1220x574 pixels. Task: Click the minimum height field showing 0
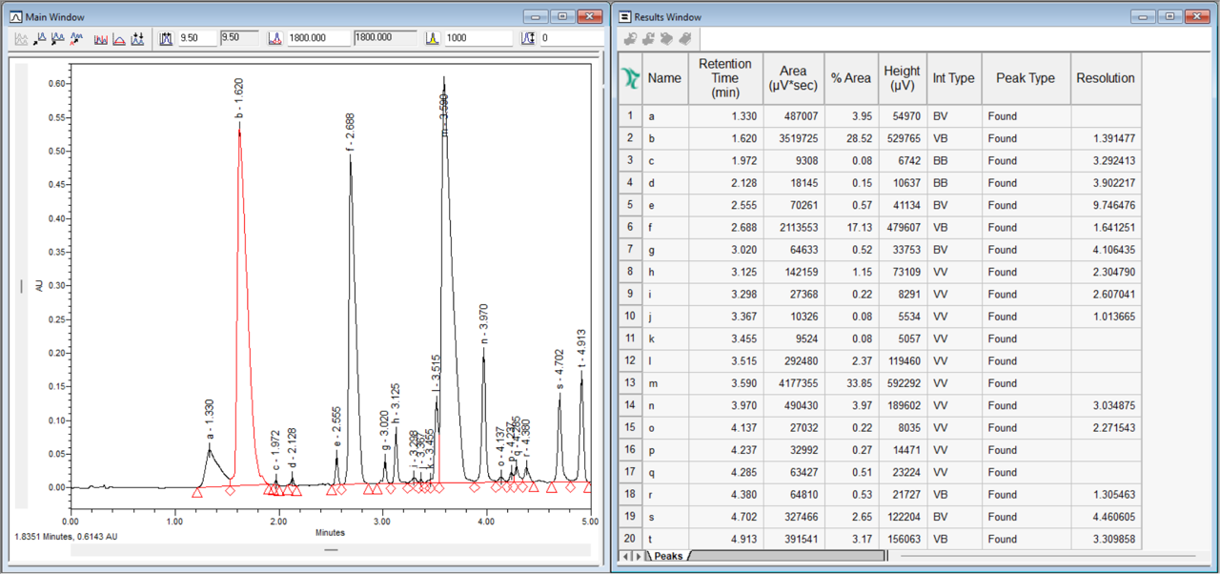point(572,38)
